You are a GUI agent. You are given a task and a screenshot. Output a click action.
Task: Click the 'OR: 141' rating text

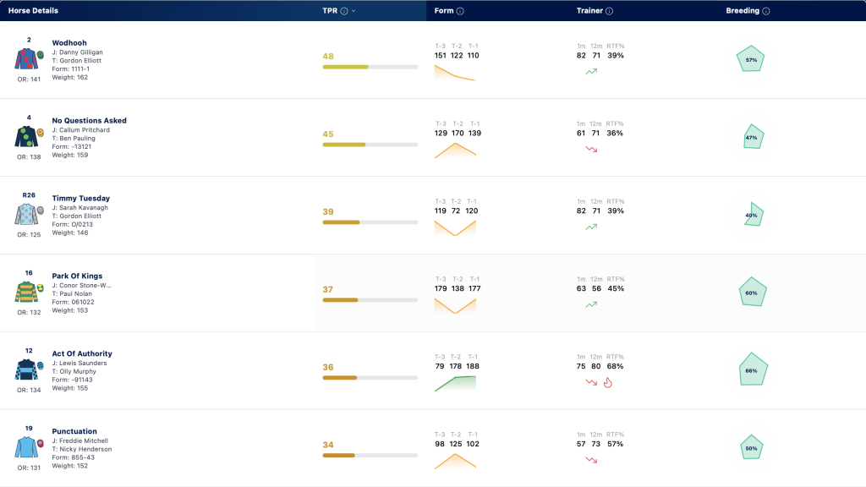click(x=29, y=79)
